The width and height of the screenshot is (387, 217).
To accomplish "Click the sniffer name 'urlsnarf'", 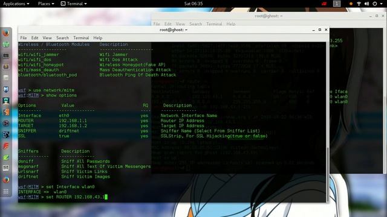I will pyautogui.click(x=28, y=171).
